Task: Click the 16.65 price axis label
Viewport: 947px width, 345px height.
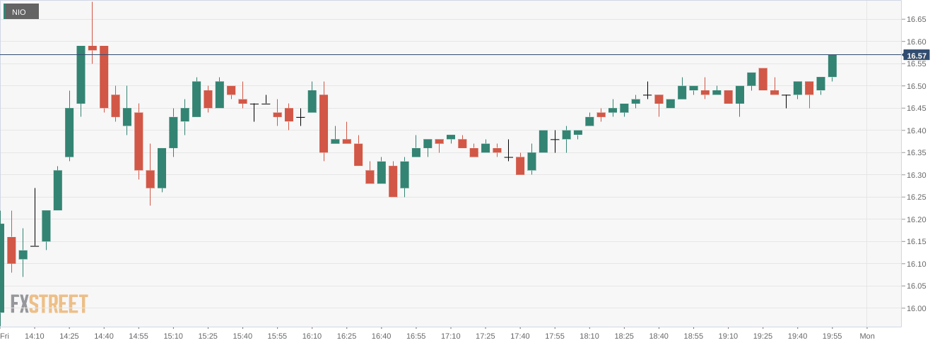Action: [917, 20]
